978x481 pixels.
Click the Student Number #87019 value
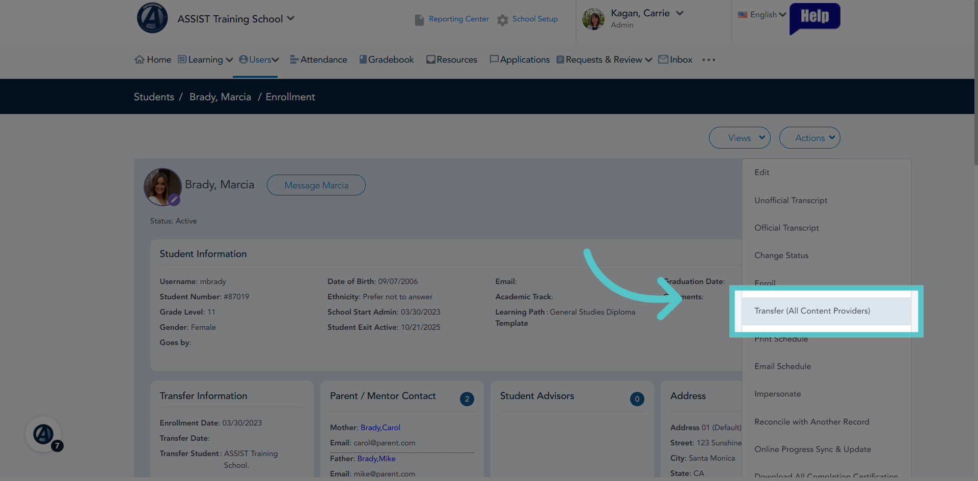coord(236,297)
